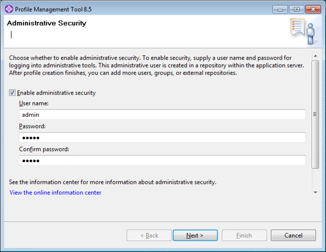Click the Profile Management Tool 8.5 title bar
This screenshot has width=326, height=252.
coord(127,9)
